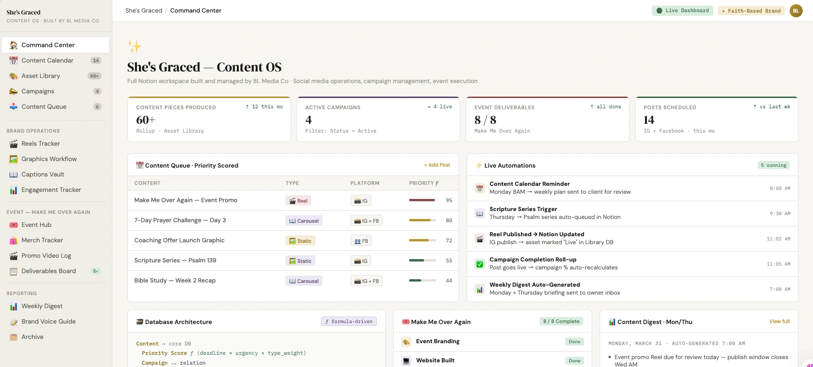This screenshot has width=813, height=367.
Task: Click the Brand Voice Guide memo icon
Action: 14,322
